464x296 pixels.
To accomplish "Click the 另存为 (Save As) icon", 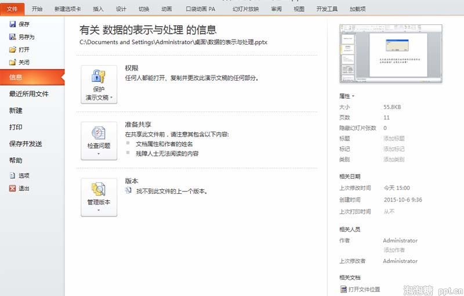I will [x=12, y=37].
